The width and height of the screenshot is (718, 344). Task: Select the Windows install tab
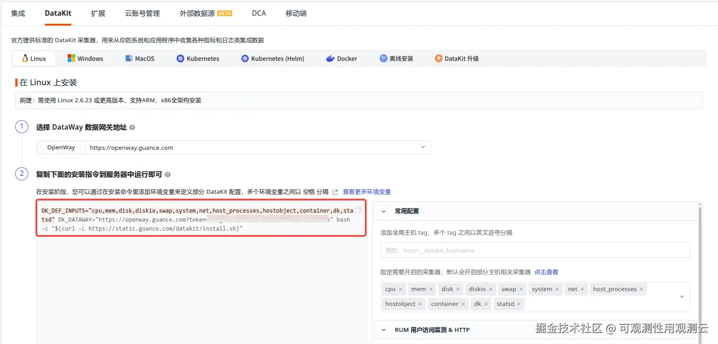85,59
